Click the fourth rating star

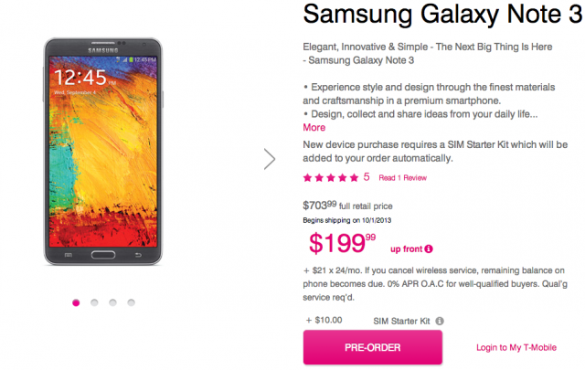[x=342, y=177]
